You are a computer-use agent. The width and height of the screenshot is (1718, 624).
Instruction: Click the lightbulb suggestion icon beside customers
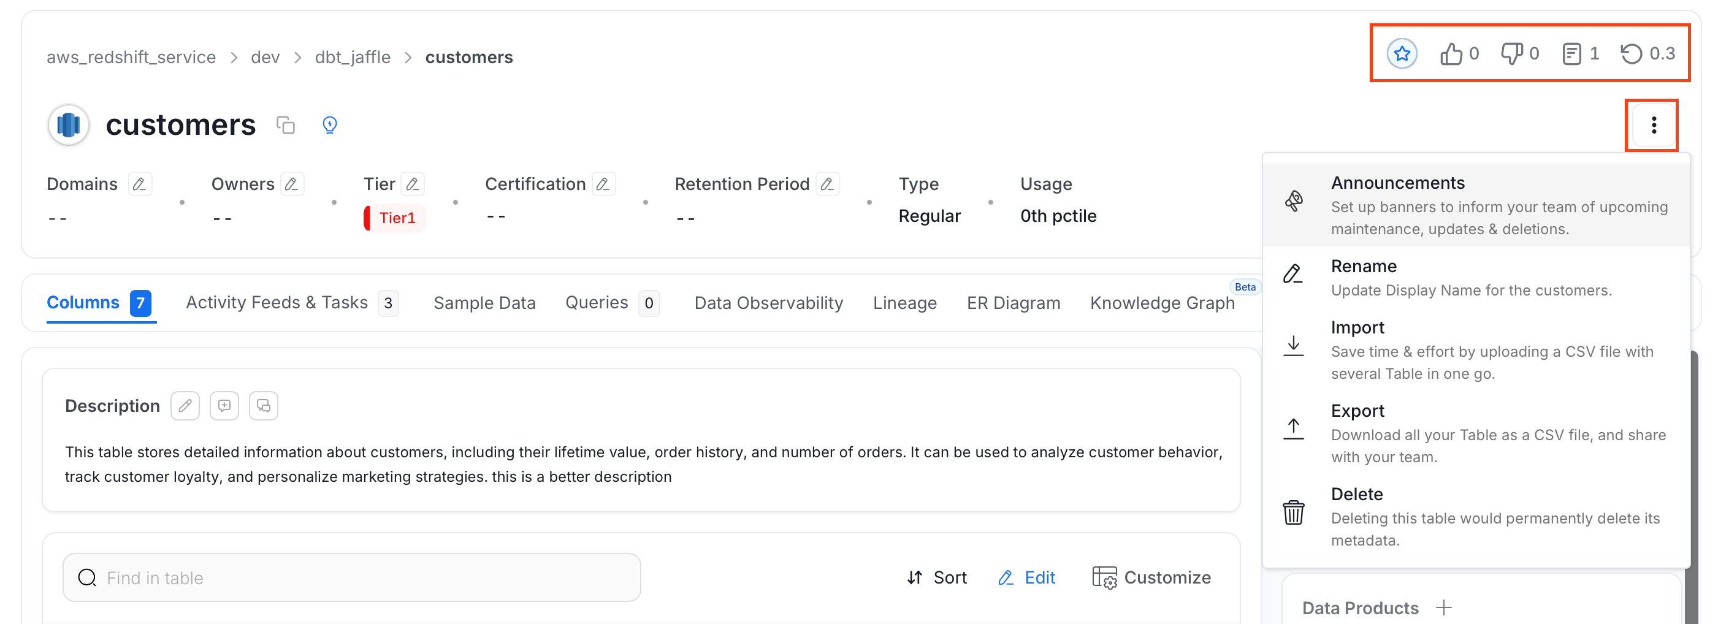point(329,124)
